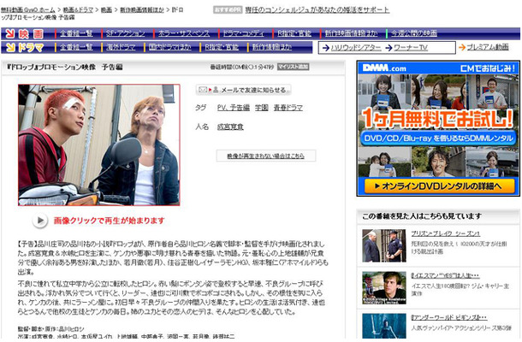Viewport: 522px width, 342px height.
Task: Click the DMM.com logo in the banner
Action: (384, 68)
